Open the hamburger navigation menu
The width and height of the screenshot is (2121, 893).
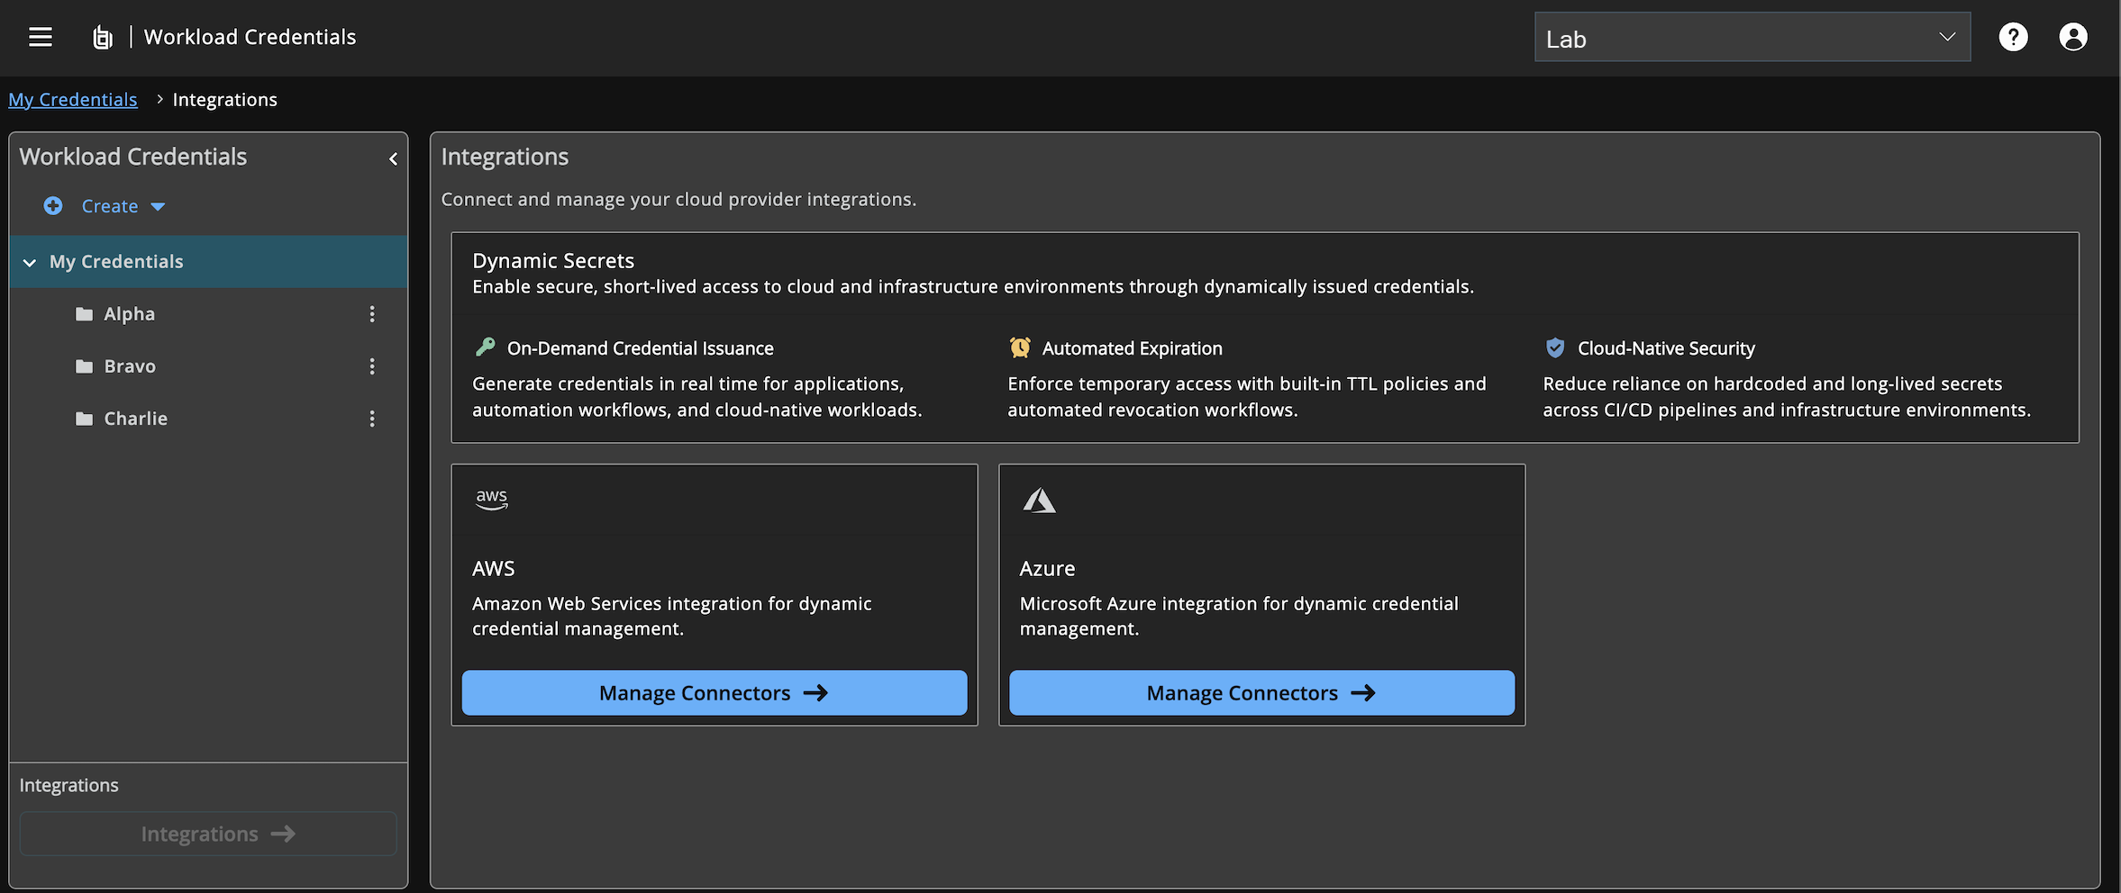(x=41, y=37)
